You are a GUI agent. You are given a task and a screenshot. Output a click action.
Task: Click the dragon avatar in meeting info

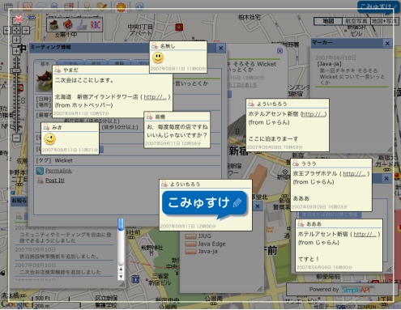pyautogui.click(x=44, y=81)
